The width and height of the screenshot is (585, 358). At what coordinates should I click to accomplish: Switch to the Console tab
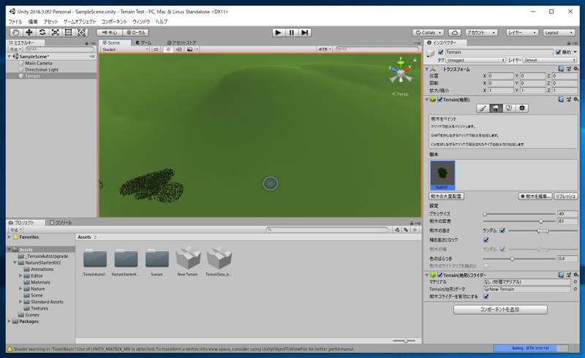pyautogui.click(x=61, y=223)
